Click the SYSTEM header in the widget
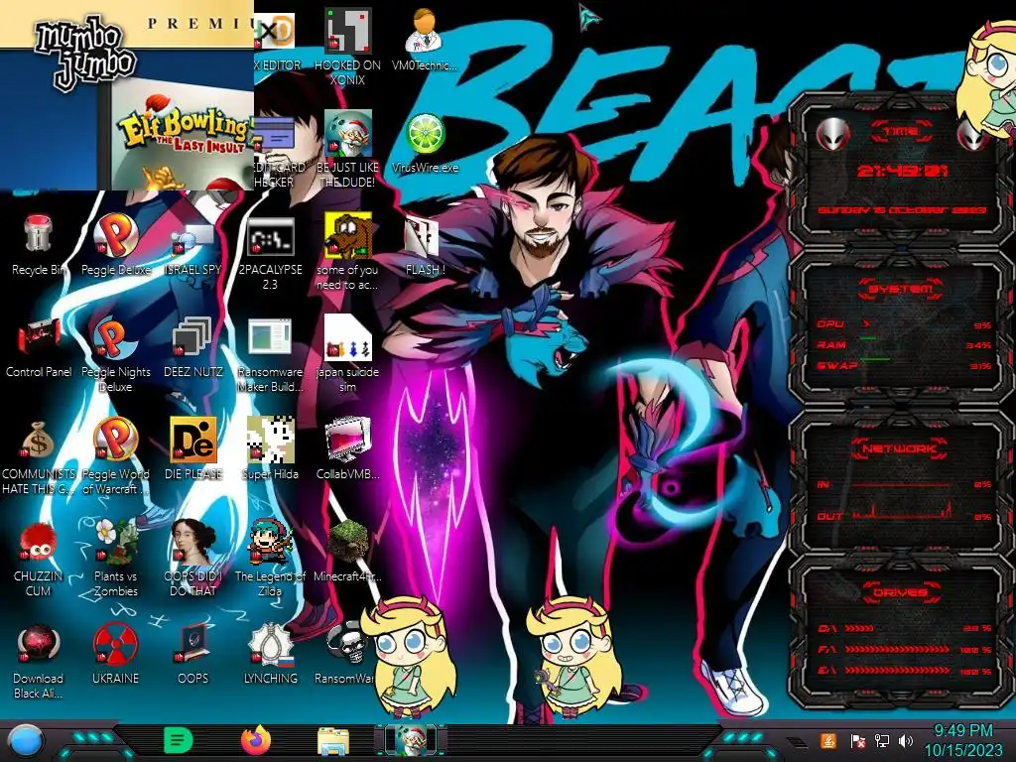The width and height of the screenshot is (1016, 762). [x=901, y=289]
